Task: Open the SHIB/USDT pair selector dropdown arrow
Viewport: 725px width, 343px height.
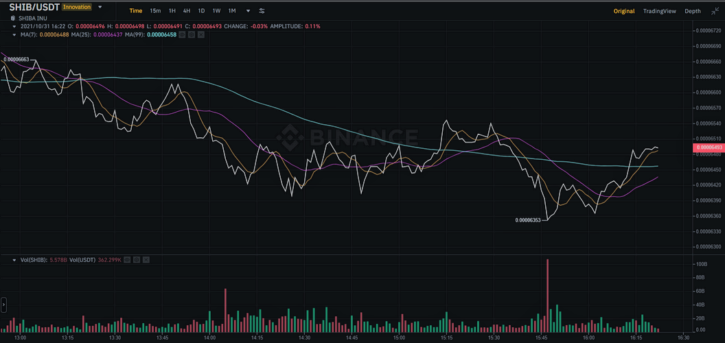Action: click(x=100, y=8)
